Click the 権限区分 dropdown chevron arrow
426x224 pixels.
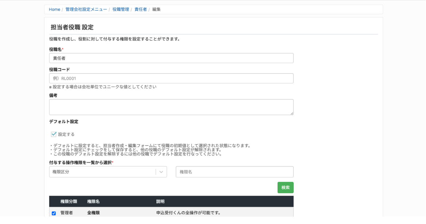(161, 172)
